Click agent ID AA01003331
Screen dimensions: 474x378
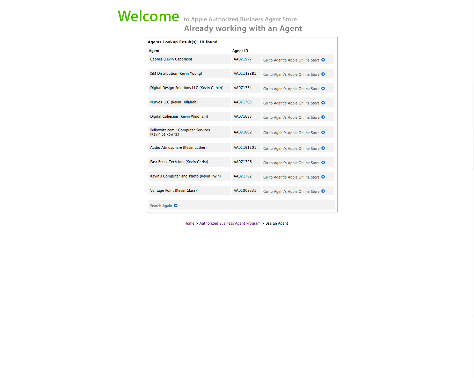tap(245, 190)
